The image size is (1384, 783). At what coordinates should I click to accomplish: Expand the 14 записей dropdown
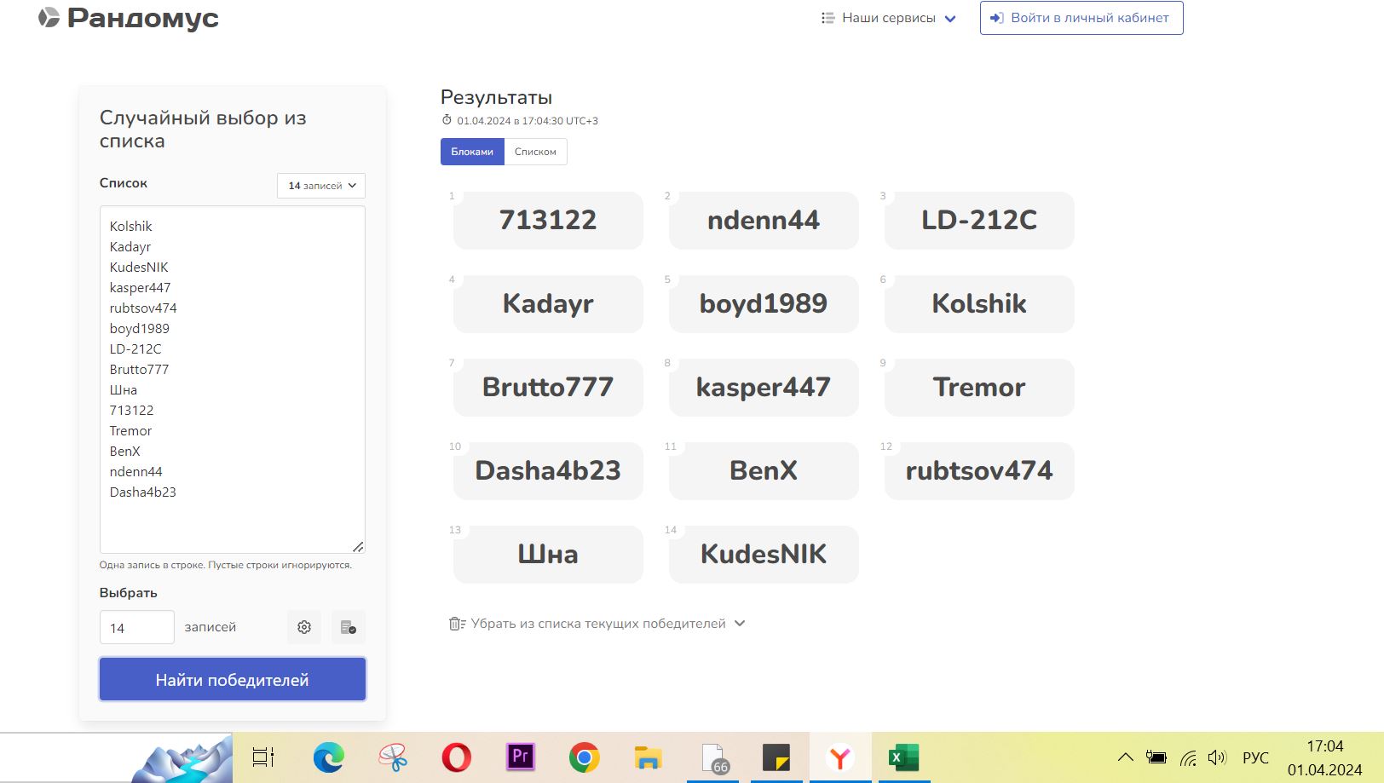coord(321,186)
